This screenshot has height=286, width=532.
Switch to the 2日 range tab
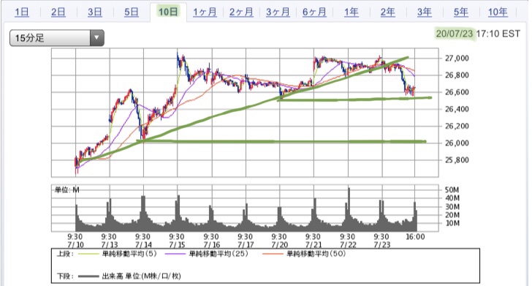point(58,12)
